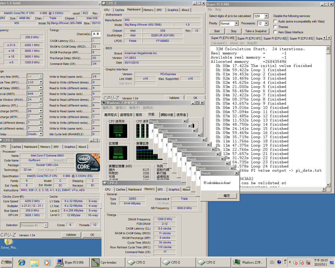Image resolution: width=335 pixels, height=268 pixels.
Task: Open the Hyper PI File menu
Action: 210,9
